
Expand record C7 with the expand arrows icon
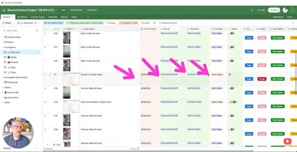50,75
